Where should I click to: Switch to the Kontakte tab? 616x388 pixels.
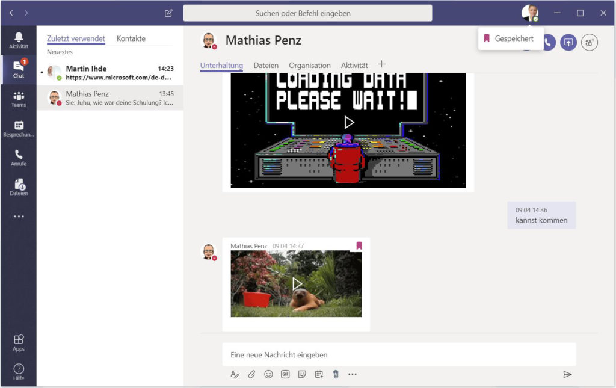point(131,38)
